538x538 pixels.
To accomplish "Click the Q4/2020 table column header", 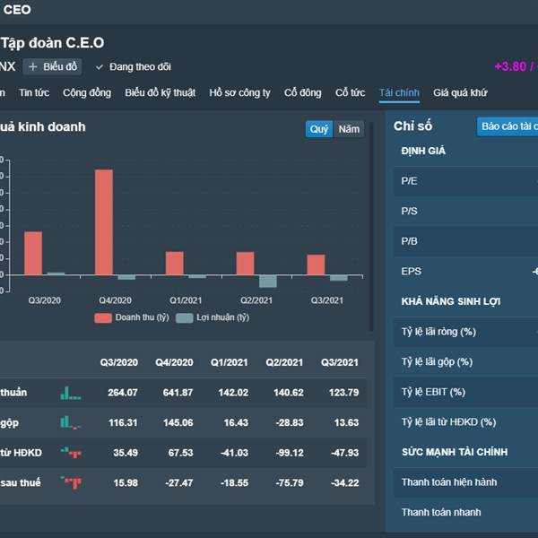I will tap(174, 362).
